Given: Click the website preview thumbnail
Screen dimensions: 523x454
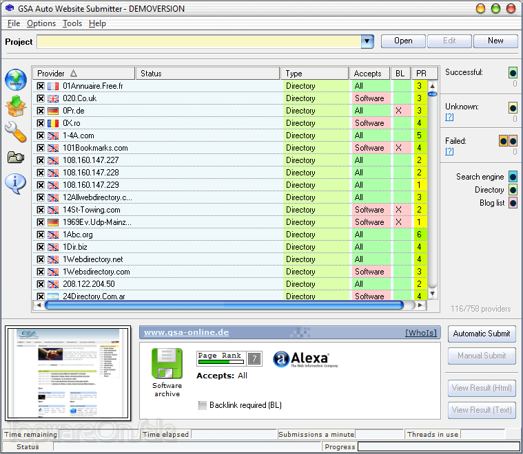Looking at the screenshot, I should (x=68, y=373).
